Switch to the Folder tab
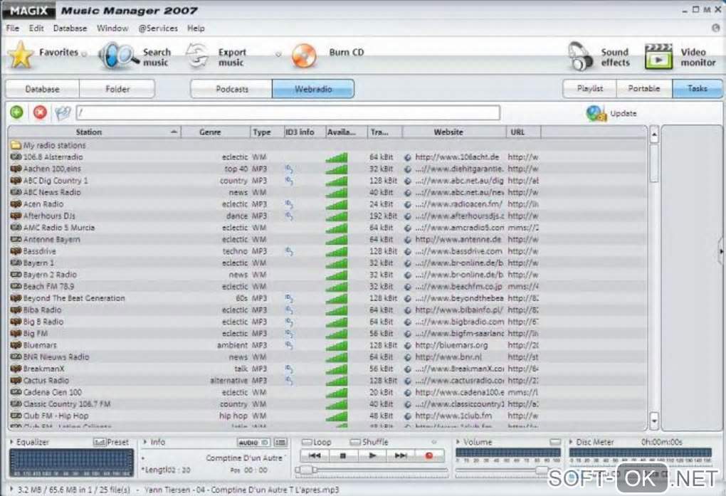Viewport: 726px width, 496px height. click(x=117, y=89)
